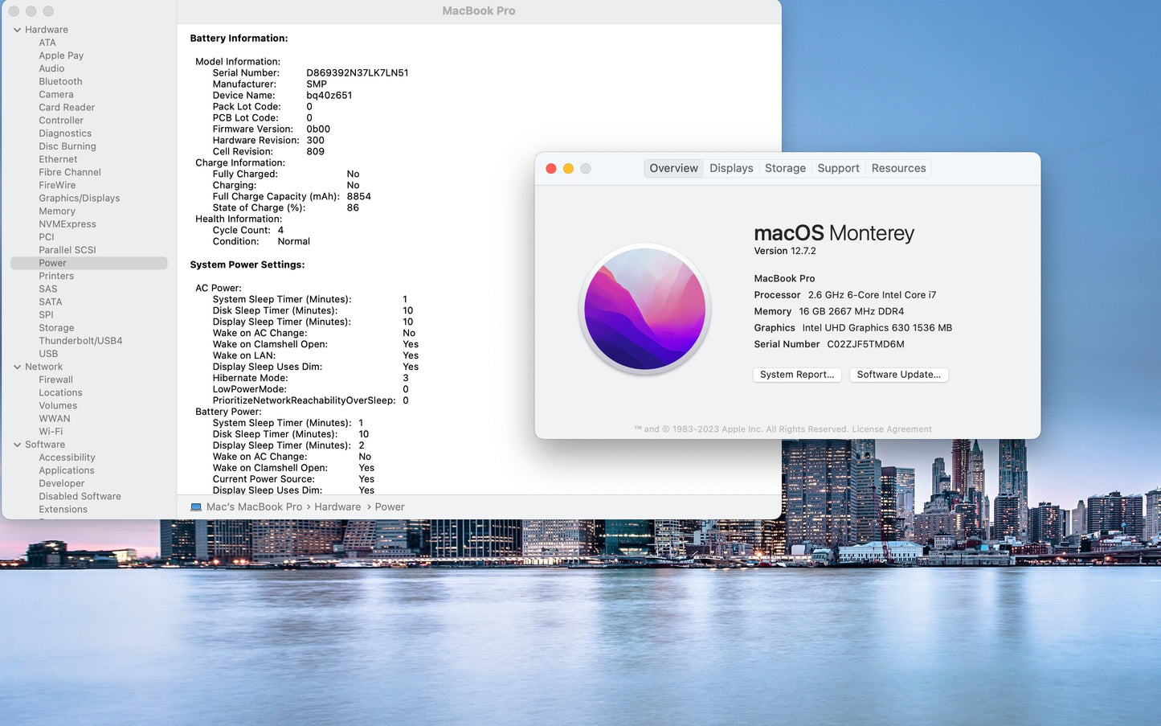The width and height of the screenshot is (1161, 726).
Task: Collapse the Software section in sidebar
Action: pyautogui.click(x=18, y=445)
